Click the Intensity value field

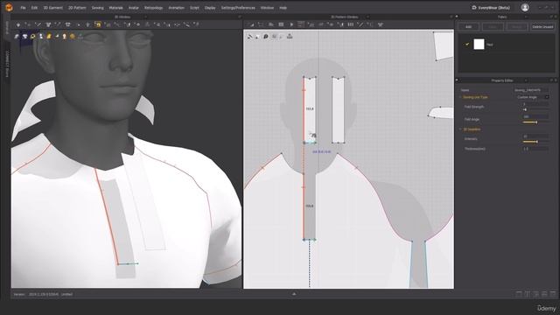tap(535, 136)
